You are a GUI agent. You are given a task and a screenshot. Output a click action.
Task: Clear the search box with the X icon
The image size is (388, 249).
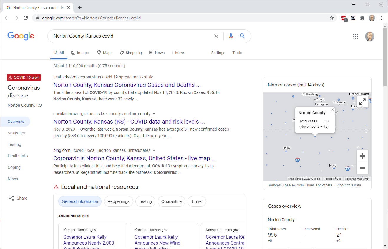(x=216, y=36)
